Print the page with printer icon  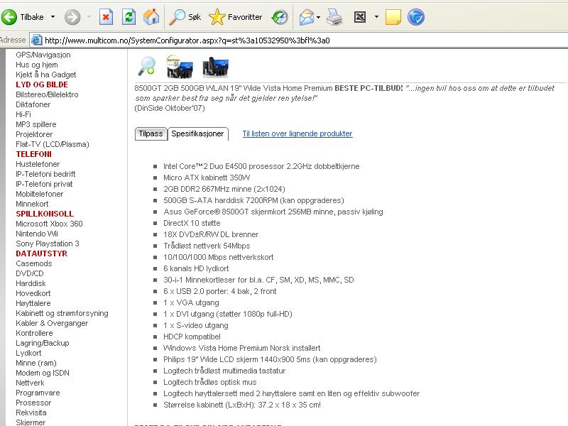pos(334,17)
